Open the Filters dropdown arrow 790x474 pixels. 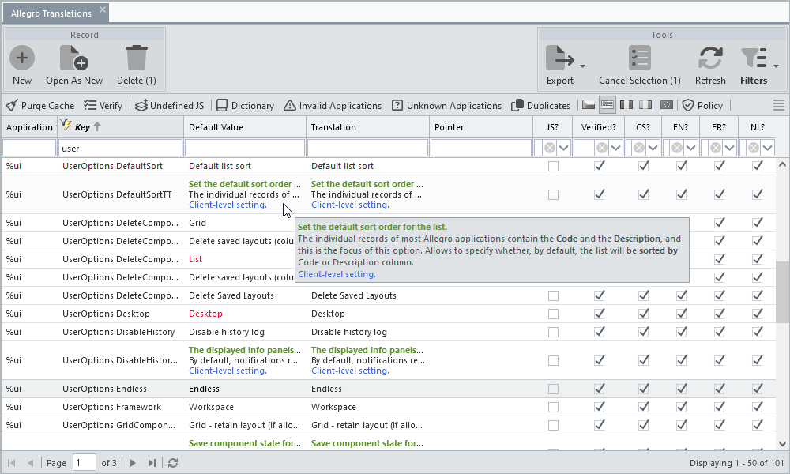click(776, 66)
